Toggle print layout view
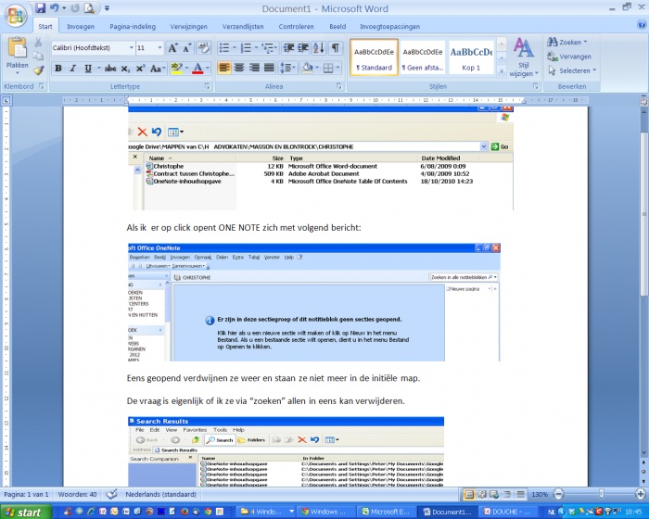The height and width of the screenshot is (519, 649). pyautogui.click(x=469, y=494)
